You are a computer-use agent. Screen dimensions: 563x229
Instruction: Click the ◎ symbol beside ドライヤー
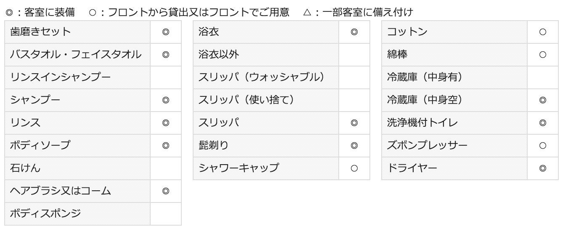[543, 168]
